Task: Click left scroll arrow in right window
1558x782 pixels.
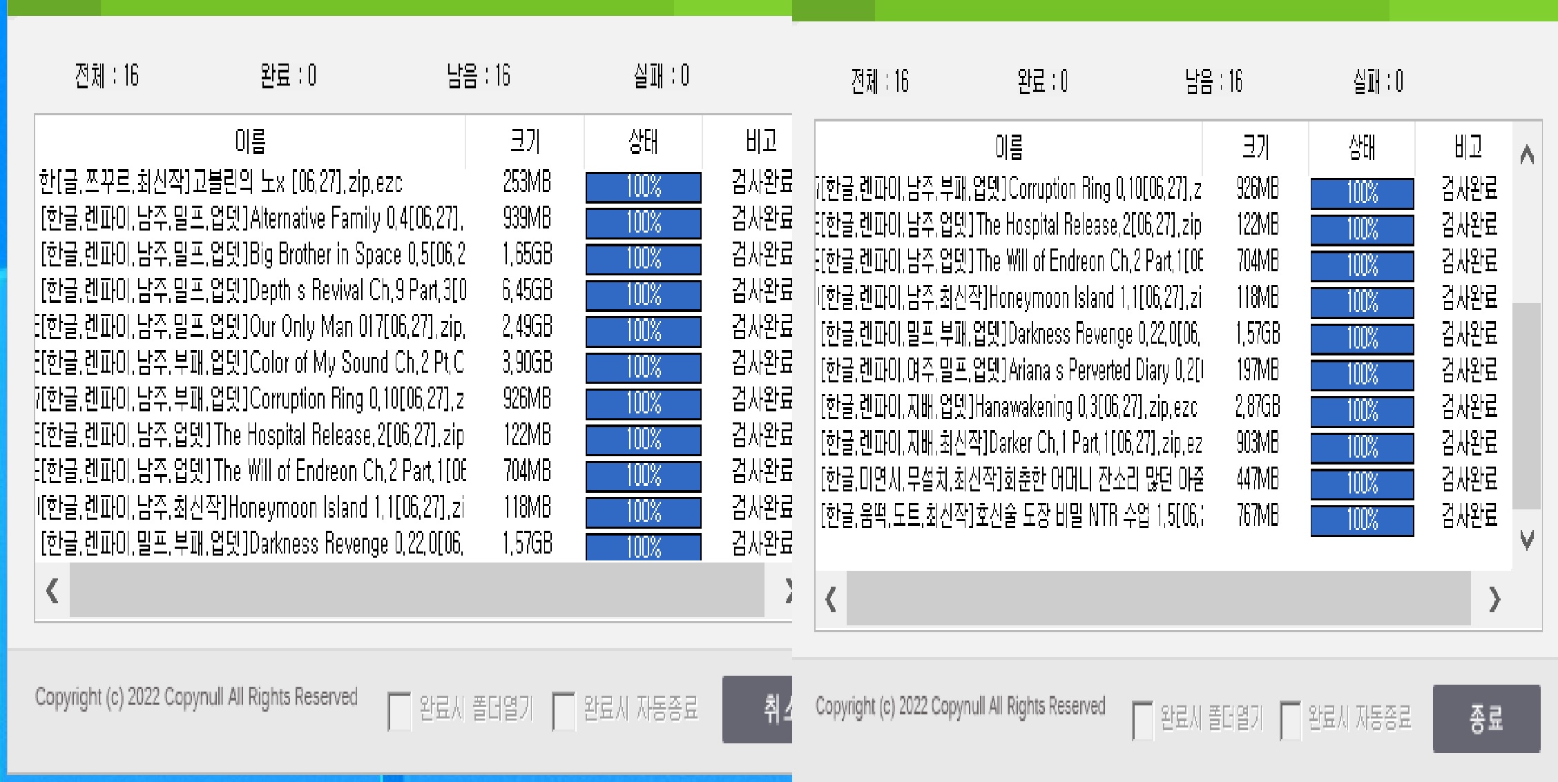Action: click(x=831, y=599)
